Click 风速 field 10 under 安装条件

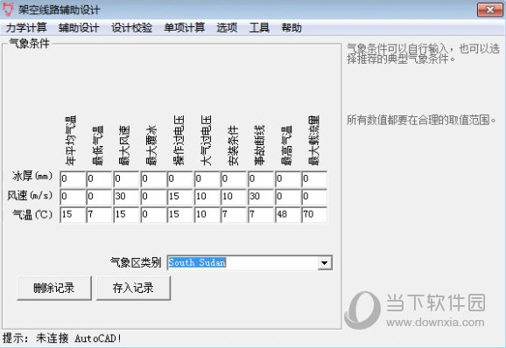(234, 197)
